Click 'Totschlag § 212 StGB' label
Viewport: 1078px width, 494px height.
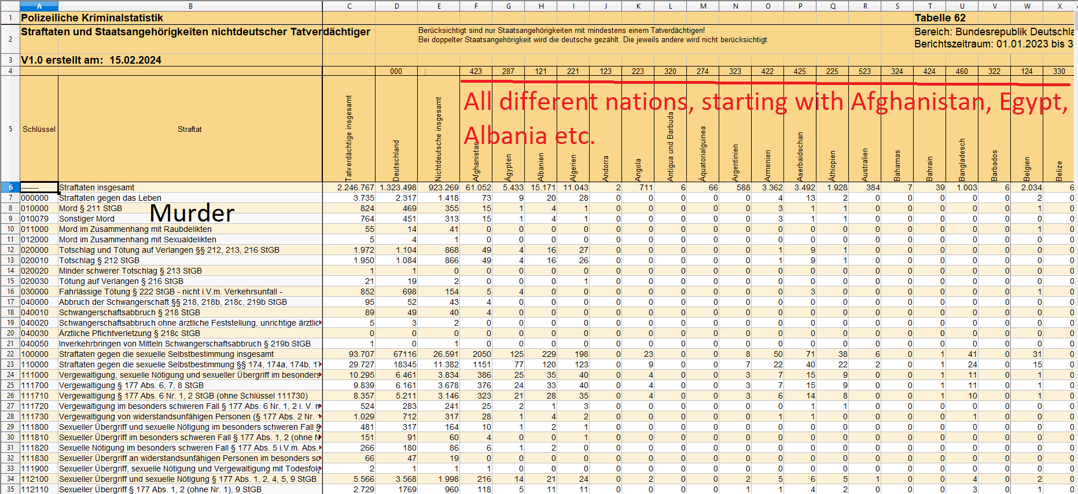pyautogui.click(x=99, y=260)
